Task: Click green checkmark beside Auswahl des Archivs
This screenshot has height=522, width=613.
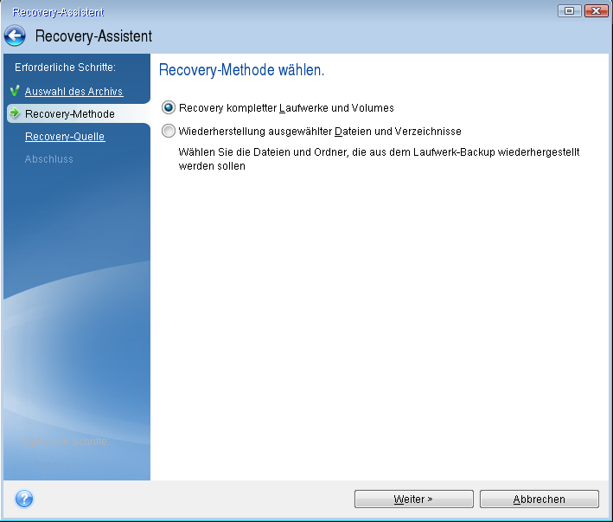Action: point(15,91)
